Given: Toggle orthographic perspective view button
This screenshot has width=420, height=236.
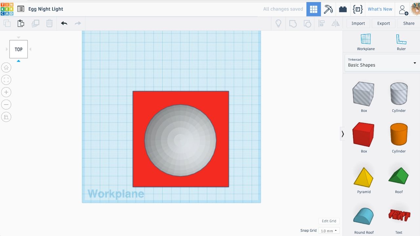Looking at the screenshot, I should [x=6, y=117].
